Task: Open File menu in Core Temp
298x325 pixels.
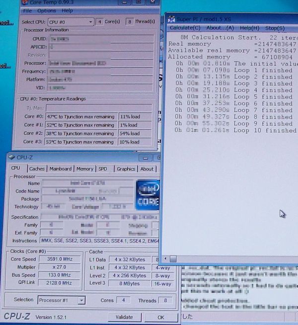Action: (x=27, y=10)
